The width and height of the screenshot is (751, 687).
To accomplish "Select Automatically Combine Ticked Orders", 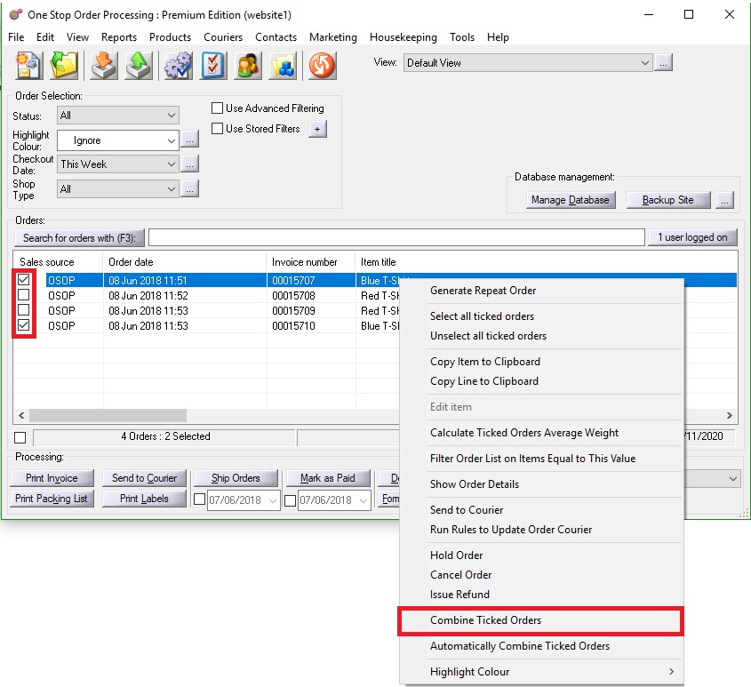I will click(x=541, y=646).
